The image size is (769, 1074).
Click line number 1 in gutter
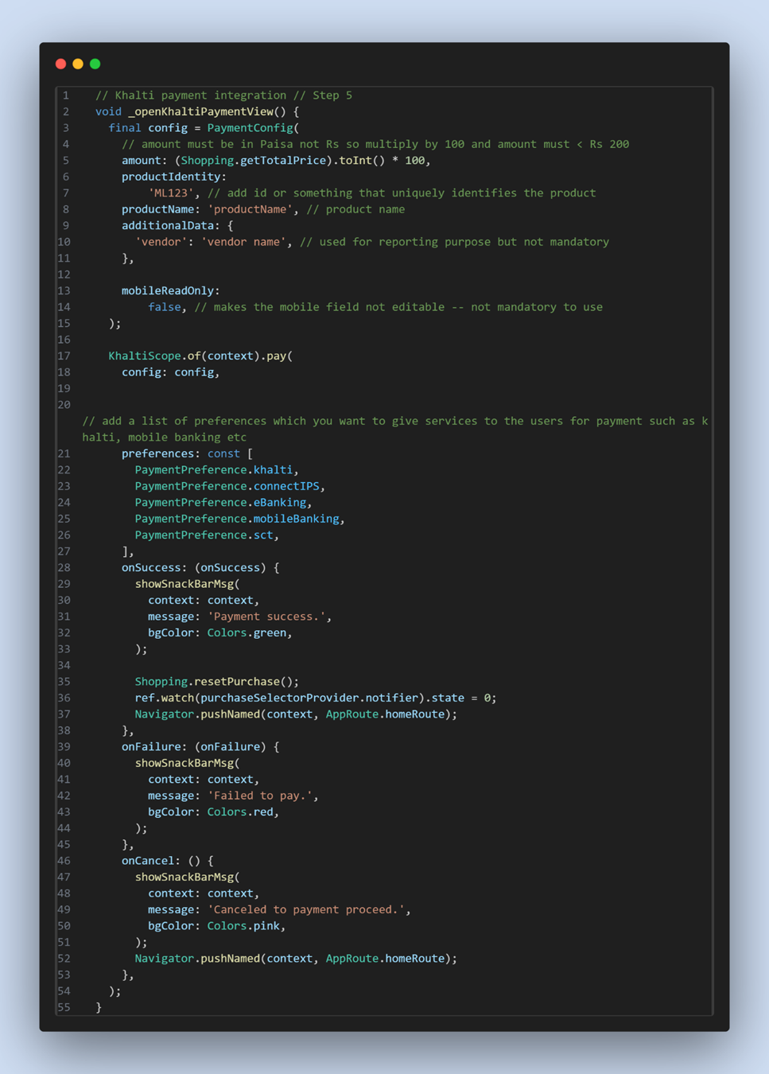[66, 95]
